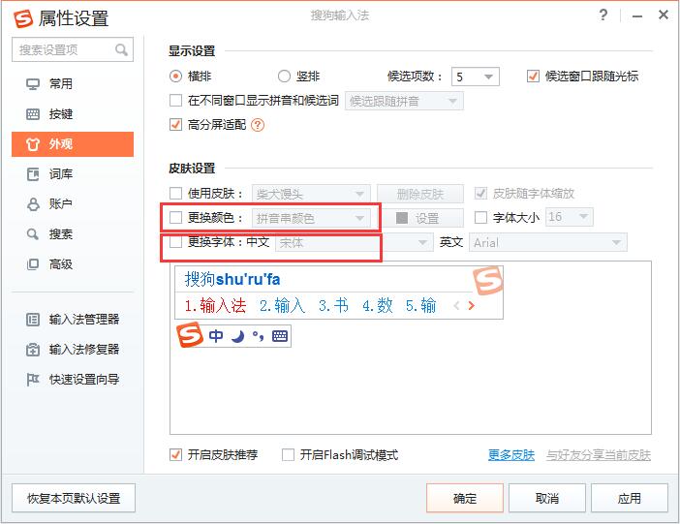Launch 输入法修复器 from the sidebar

coord(73,350)
